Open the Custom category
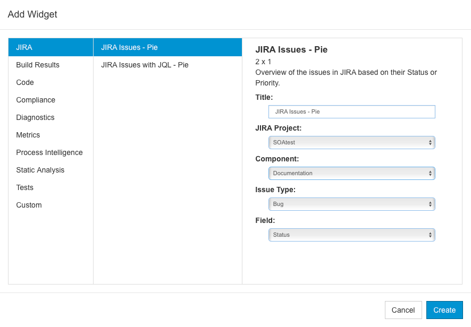 point(51,205)
